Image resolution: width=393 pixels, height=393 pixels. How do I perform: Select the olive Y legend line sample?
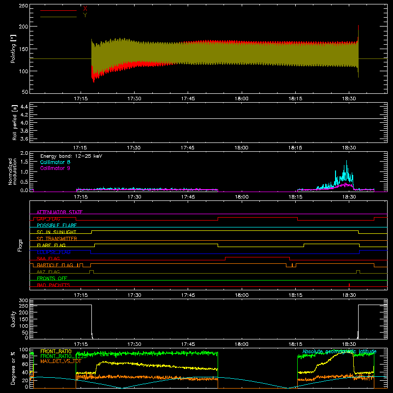(58, 17)
